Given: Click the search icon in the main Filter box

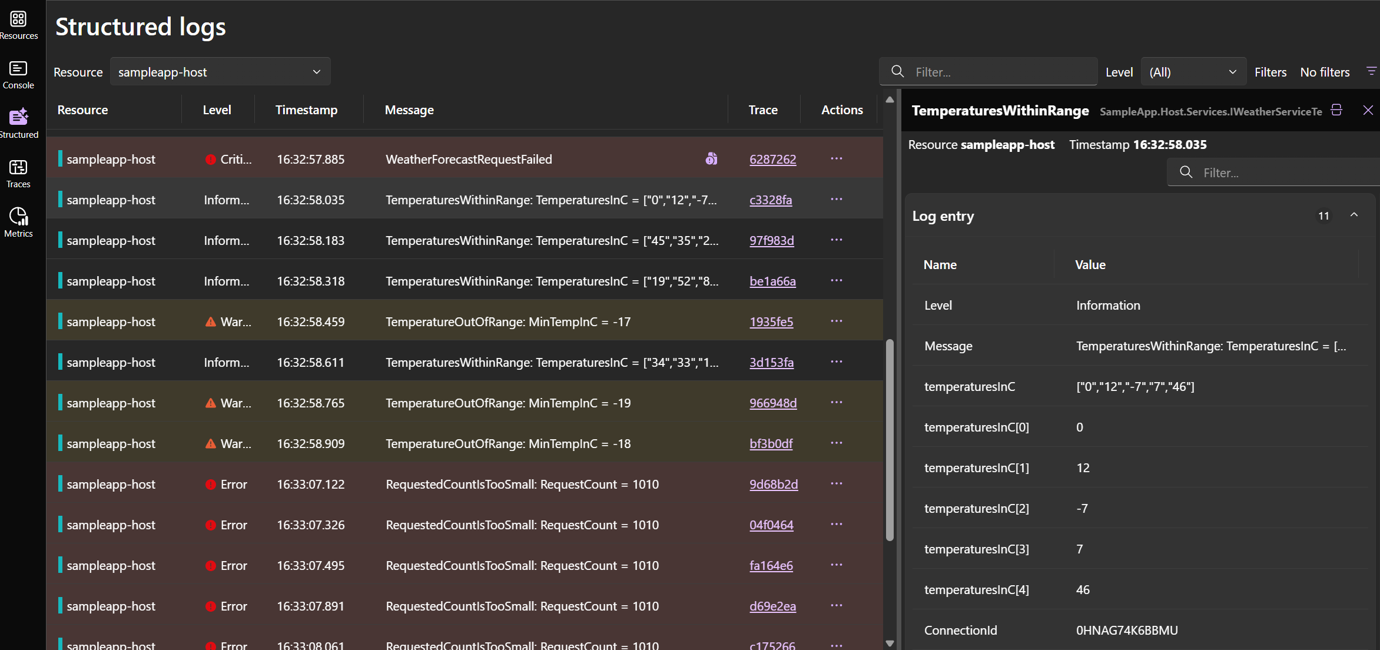Looking at the screenshot, I should click(897, 71).
